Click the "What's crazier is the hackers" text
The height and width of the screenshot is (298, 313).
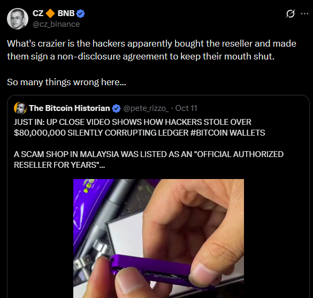coord(66,43)
